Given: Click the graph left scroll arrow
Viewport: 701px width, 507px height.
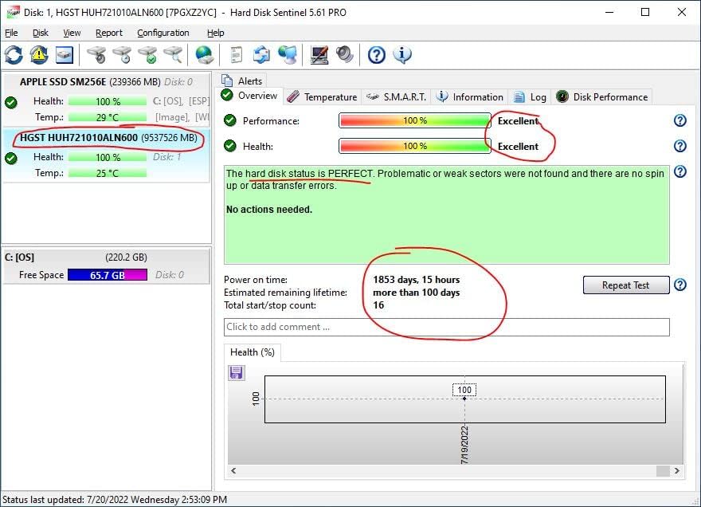Looking at the screenshot, I should pyautogui.click(x=233, y=471).
